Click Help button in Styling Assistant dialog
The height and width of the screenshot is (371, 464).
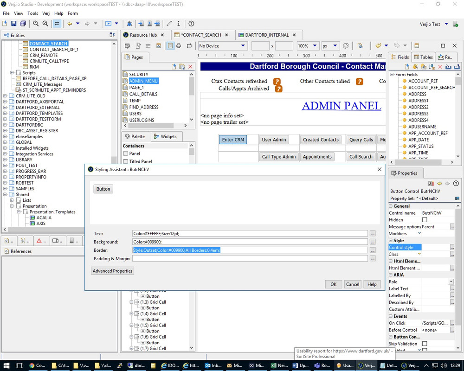pos(372,284)
